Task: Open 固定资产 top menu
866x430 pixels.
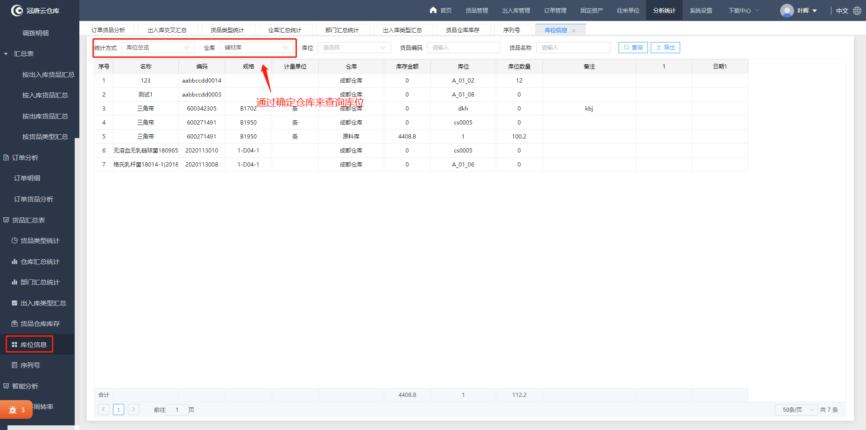Action: 591,10
